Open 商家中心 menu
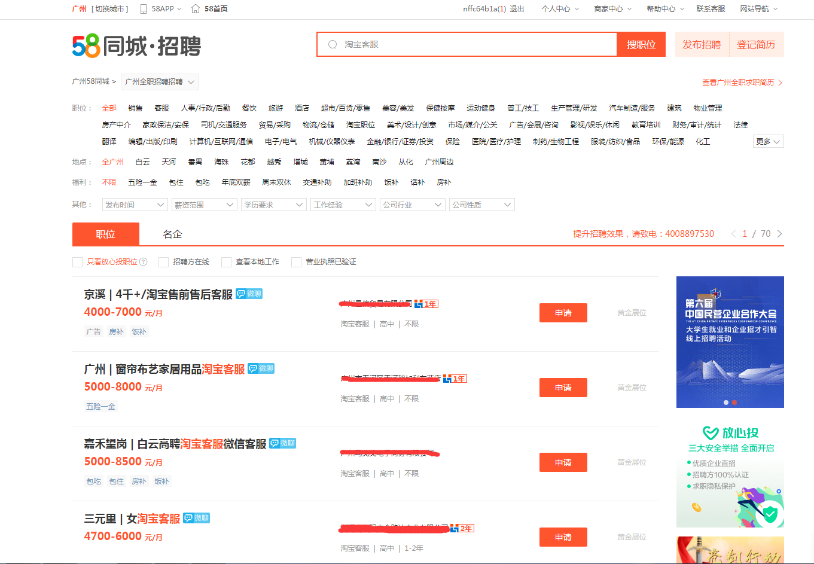814x564 pixels. tap(612, 9)
